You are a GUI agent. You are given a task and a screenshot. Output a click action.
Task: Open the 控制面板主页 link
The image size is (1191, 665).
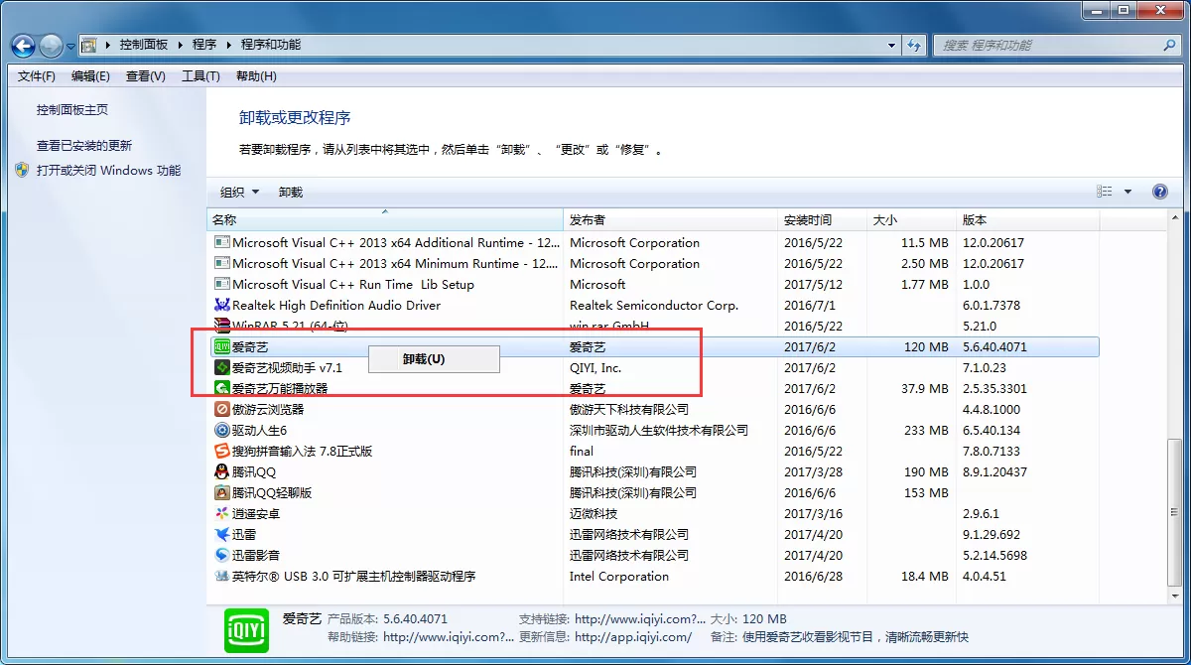coord(72,110)
